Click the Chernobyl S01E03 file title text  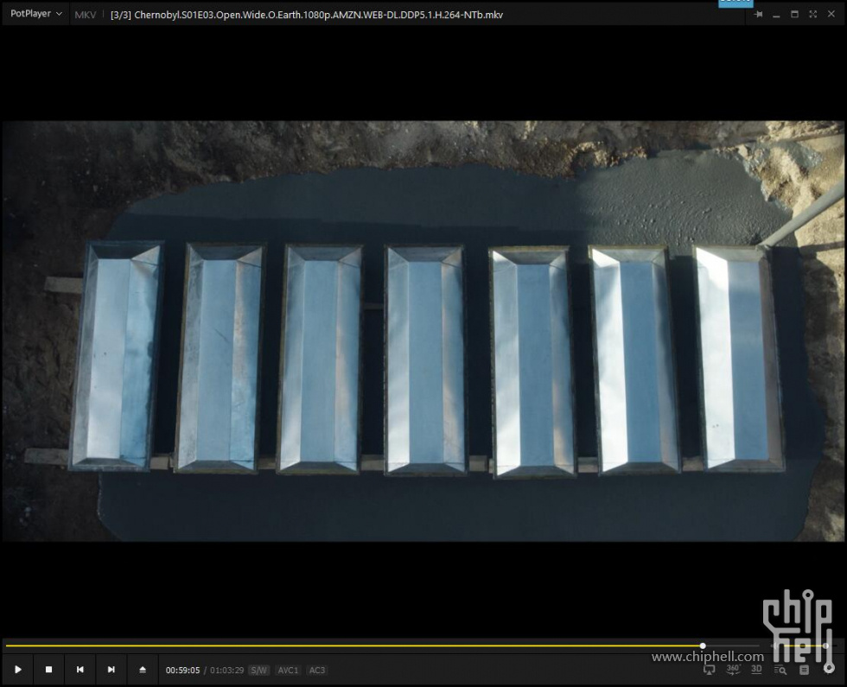click(x=306, y=15)
